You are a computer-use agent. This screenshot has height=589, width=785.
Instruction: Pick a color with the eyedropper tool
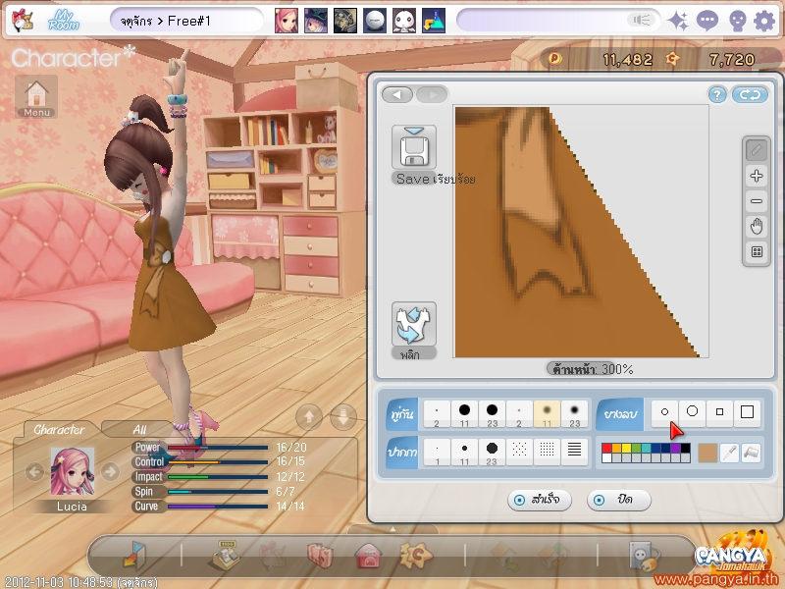pos(729,453)
